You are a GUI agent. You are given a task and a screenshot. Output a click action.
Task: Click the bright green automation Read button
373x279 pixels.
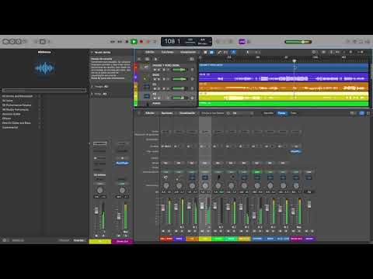(x=257, y=172)
